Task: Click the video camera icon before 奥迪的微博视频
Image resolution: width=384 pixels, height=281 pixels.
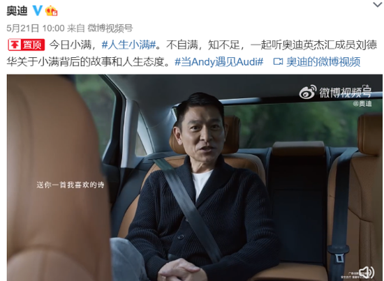Action: click(278, 61)
